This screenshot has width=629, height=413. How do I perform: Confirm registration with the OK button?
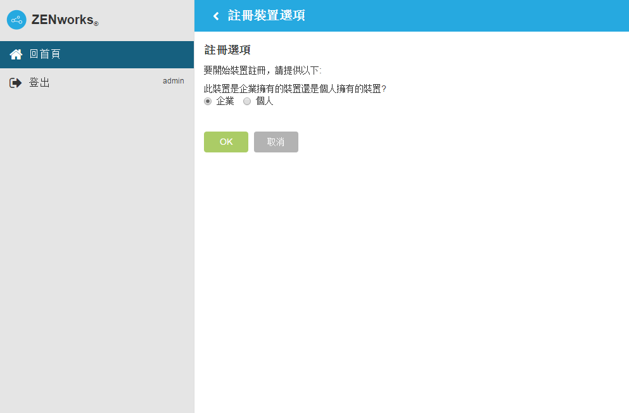point(226,142)
